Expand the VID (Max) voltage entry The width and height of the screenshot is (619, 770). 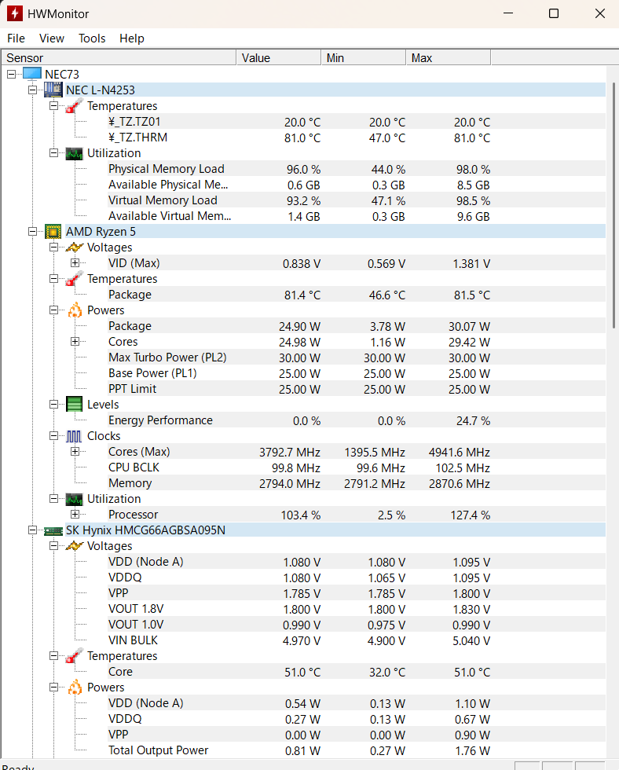(75, 262)
